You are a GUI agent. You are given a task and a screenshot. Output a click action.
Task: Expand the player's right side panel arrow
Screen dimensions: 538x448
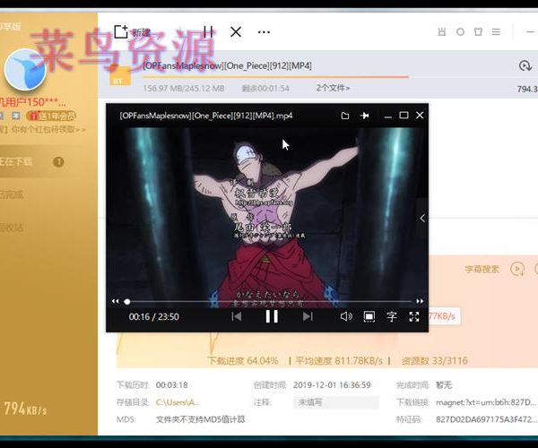coord(422,218)
